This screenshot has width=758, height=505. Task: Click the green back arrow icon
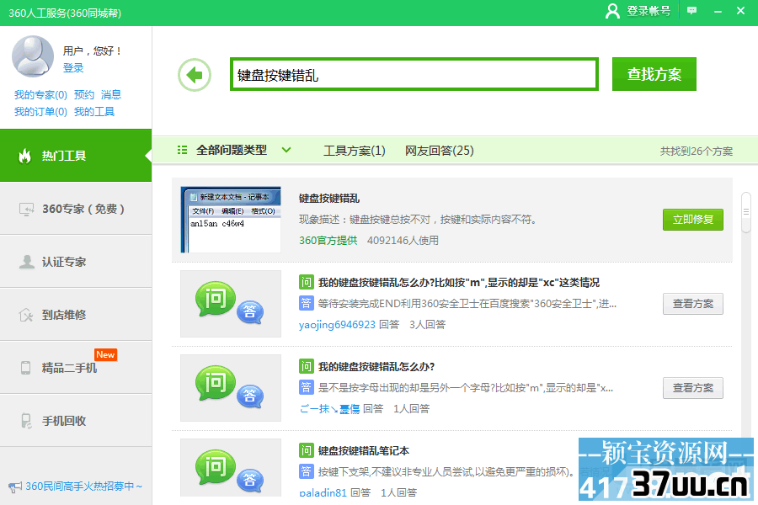click(x=195, y=75)
